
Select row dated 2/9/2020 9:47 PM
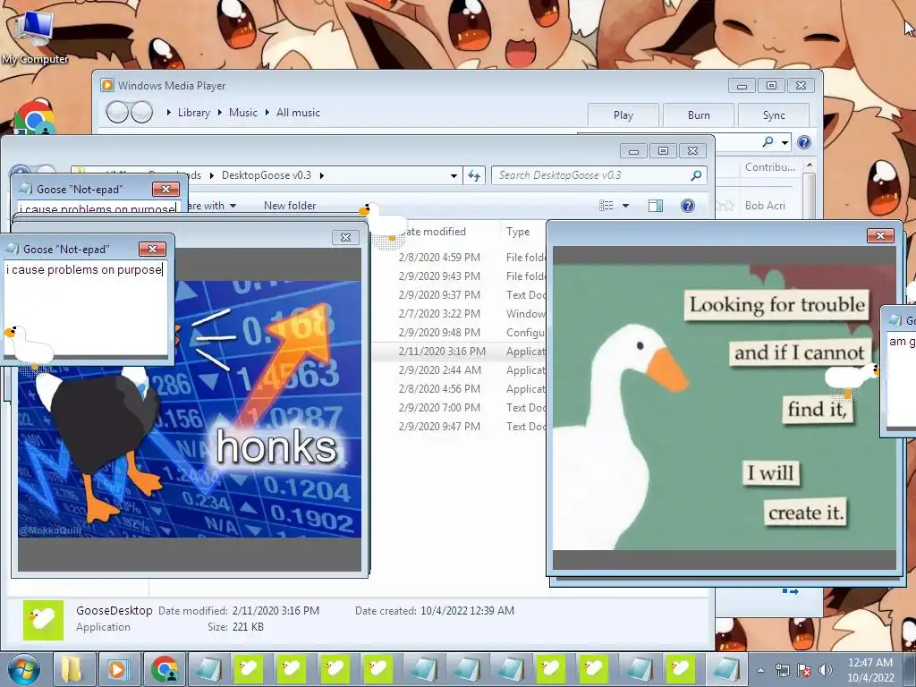[x=459, y=427]
